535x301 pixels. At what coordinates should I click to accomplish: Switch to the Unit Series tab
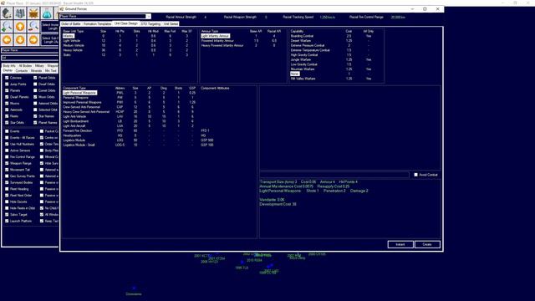[x=171, y=24]
